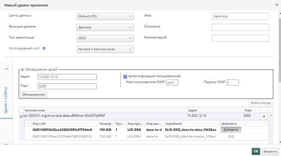Open the Центр данных dropdown
The image size is (281, 156).
tap(105, 16)
